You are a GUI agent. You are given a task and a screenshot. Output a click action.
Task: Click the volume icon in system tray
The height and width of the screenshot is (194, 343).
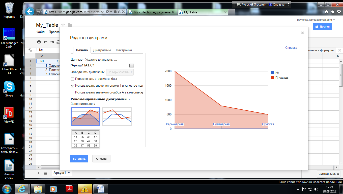click(x=316, y=189)
